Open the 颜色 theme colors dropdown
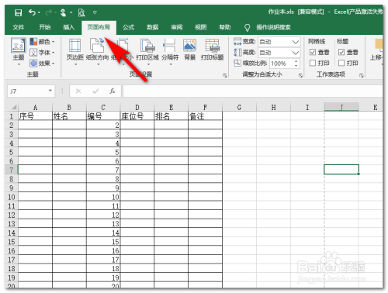388x293 pixels. click(42, 41)
